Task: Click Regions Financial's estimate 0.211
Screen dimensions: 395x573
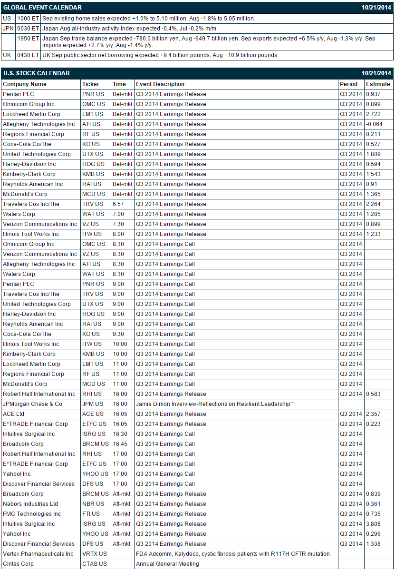Action: 373,134
